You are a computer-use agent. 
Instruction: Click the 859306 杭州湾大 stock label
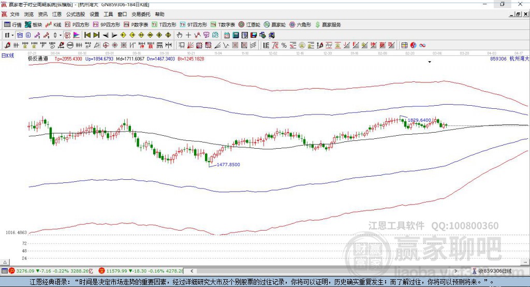(509, 59)
